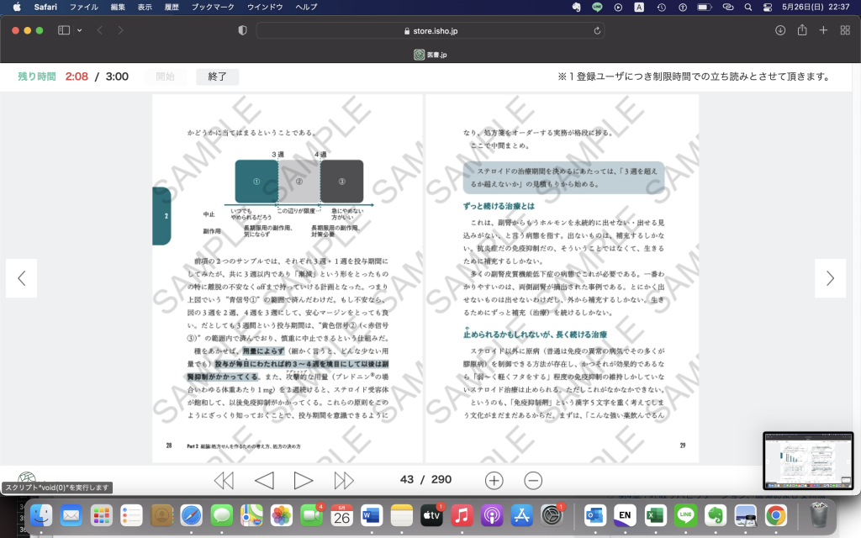Show the tab overview grid

pos(845,30)
